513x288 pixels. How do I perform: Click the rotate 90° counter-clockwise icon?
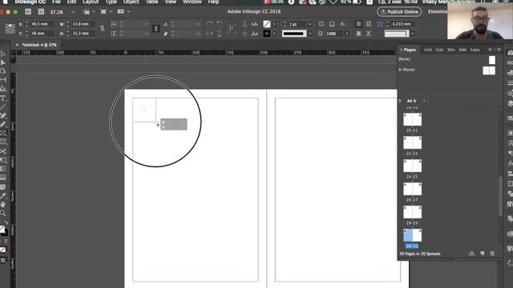(x=220, y=24)
